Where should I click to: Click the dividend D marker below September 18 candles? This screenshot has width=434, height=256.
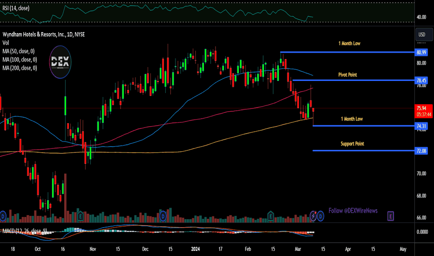click(2, 216)
